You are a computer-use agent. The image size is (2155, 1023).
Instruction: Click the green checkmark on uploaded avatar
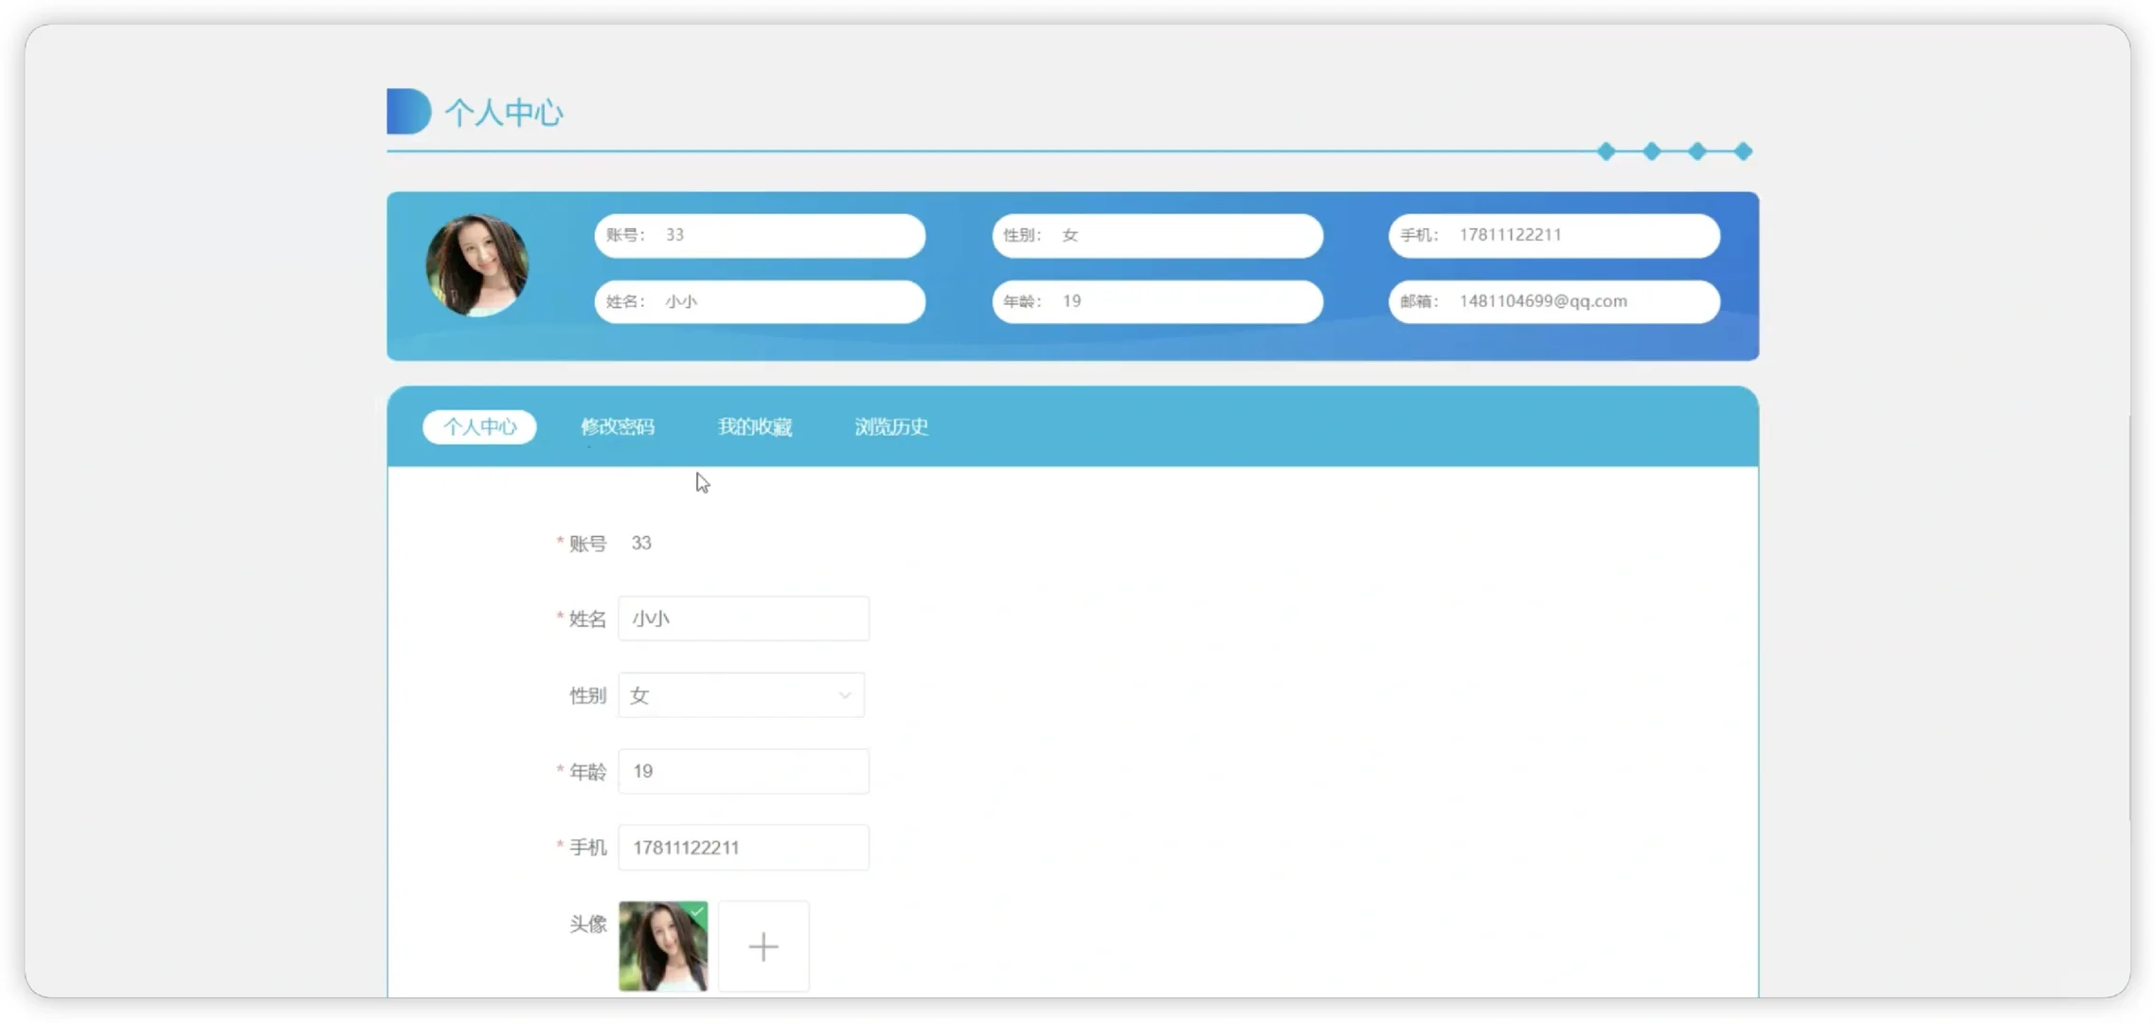pos(698,911)
